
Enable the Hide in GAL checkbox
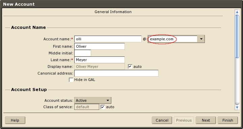click(x=71, y=80)
